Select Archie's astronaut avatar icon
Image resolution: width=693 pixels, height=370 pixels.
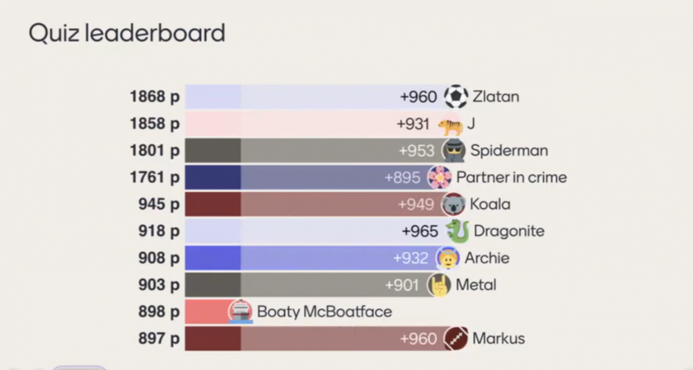448,258
